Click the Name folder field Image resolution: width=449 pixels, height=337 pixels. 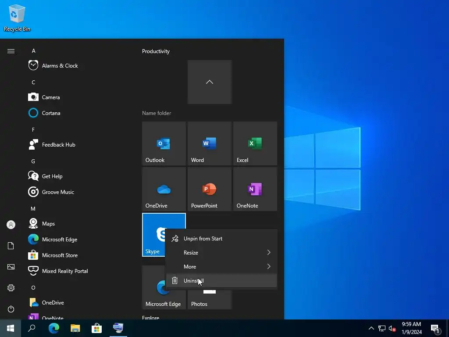tap(157, 113)
